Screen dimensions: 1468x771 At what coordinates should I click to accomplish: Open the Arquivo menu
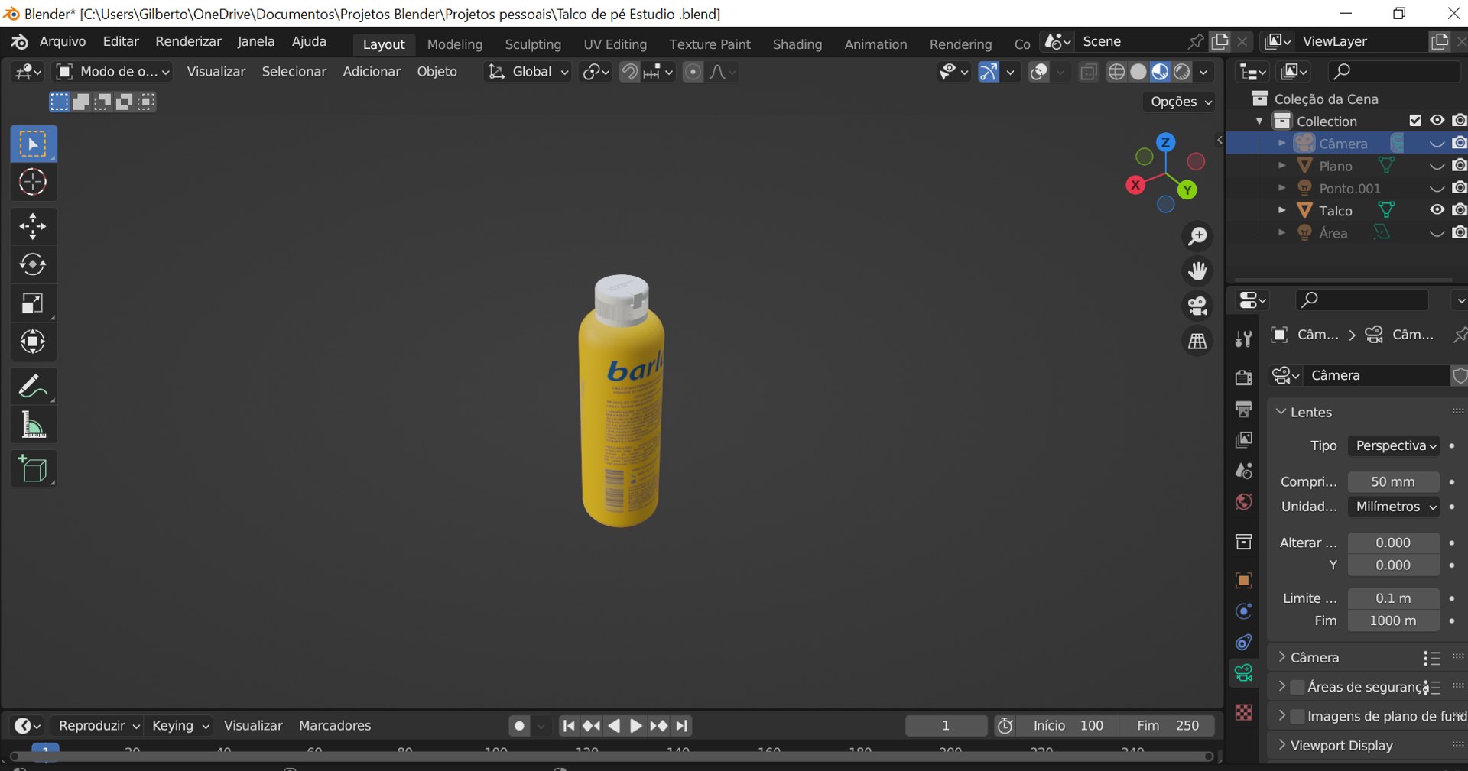tap(63, 42)
